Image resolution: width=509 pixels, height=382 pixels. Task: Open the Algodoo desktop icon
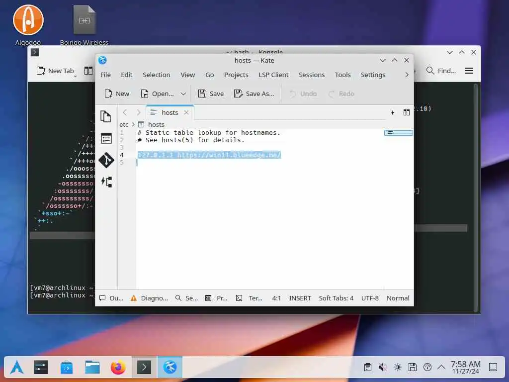point(28,25)
